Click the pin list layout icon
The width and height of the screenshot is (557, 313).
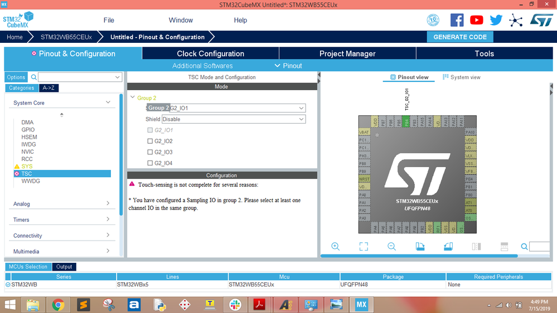[x=504, y=246]
